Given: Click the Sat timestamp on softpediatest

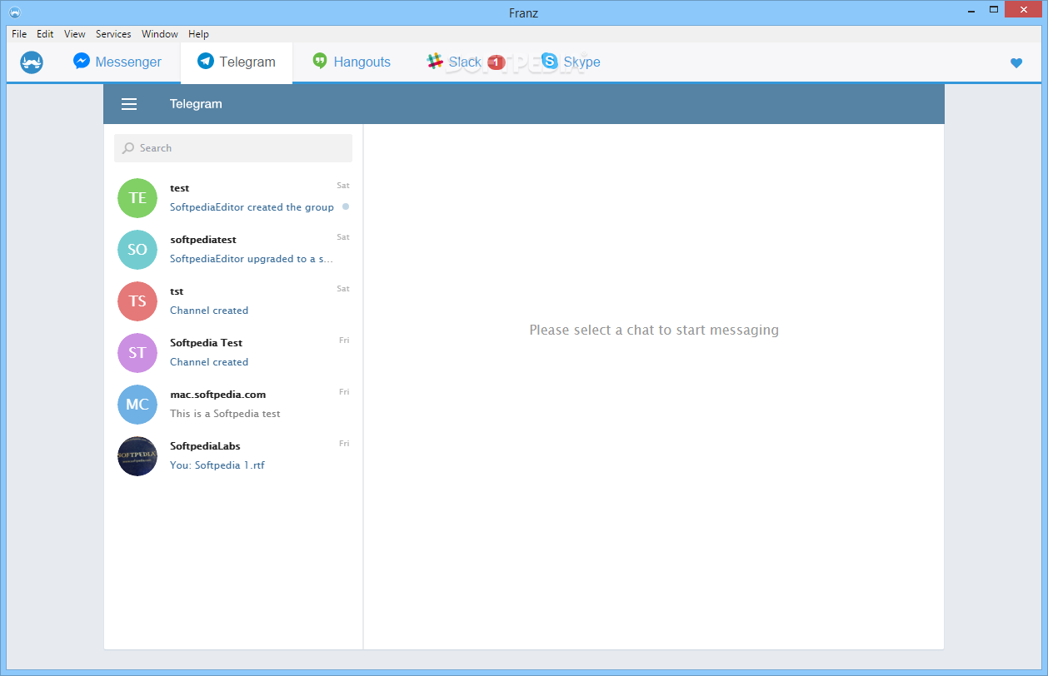Looking at the screenshot, I should point(343,237).
